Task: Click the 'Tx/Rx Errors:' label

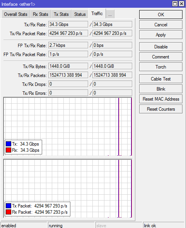Action: (x=34, y=93)
